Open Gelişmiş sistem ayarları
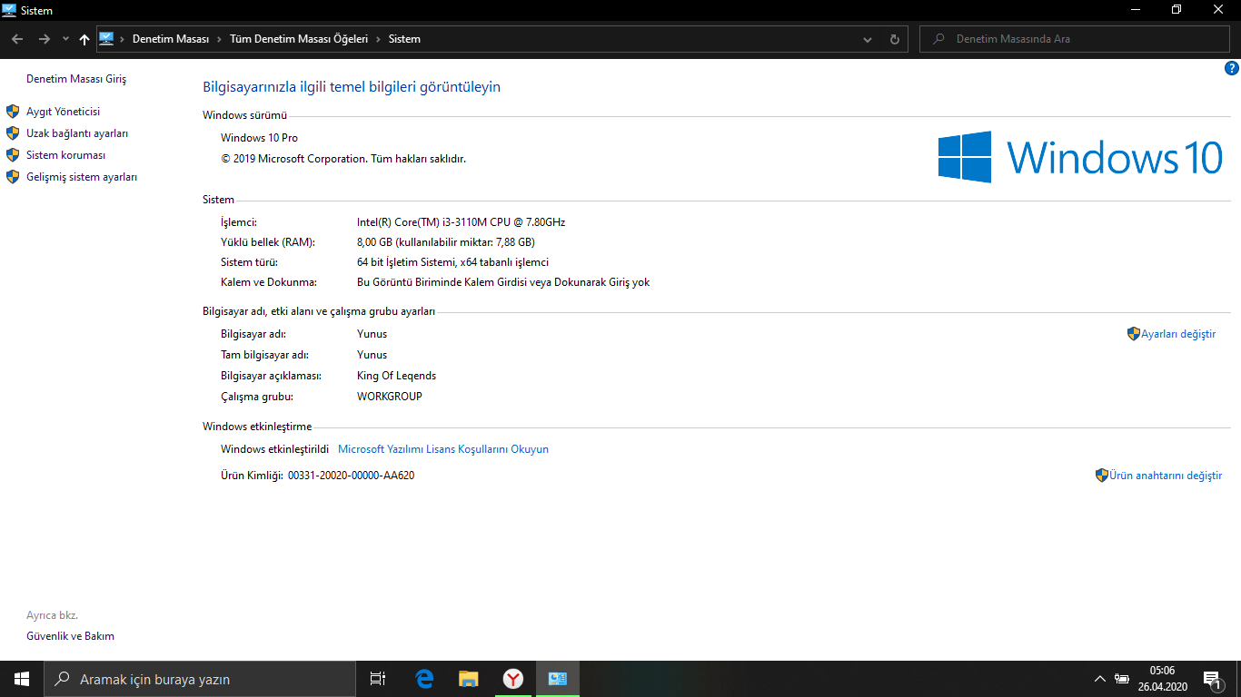 tap(82, 177)
